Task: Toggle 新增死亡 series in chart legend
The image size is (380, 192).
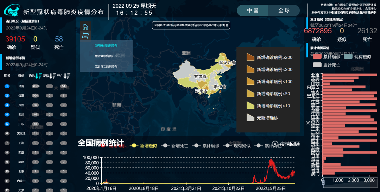Action: coord(175,146)
